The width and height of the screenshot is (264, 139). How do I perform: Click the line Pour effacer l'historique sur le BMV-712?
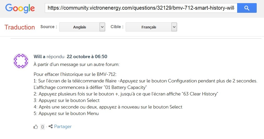click(x=75, y=74)
